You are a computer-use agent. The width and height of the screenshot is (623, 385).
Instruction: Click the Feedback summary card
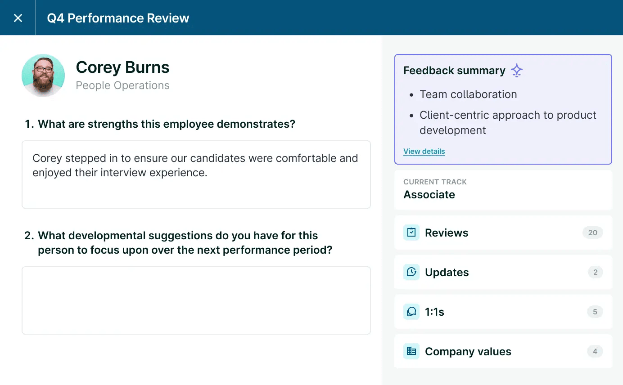coord(503,109)
